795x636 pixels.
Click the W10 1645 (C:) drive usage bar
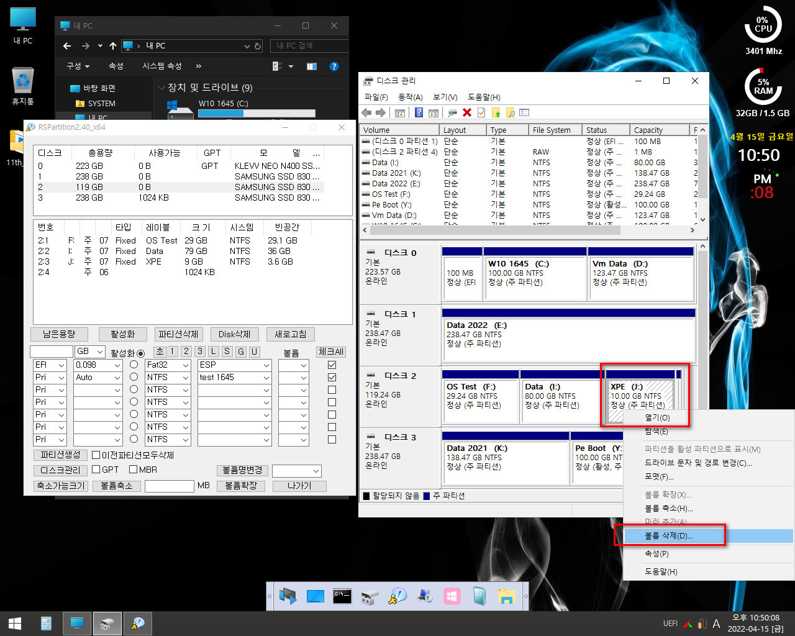coord(257,114)
